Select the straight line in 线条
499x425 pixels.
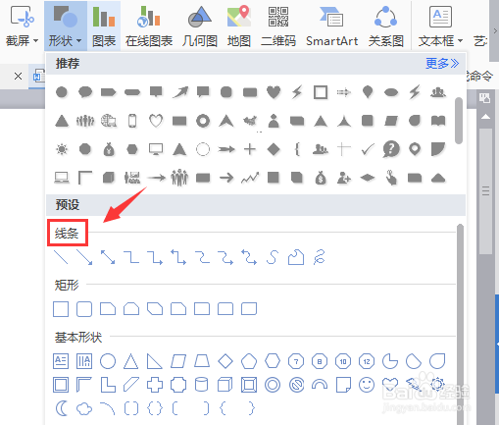pos(61,257)
